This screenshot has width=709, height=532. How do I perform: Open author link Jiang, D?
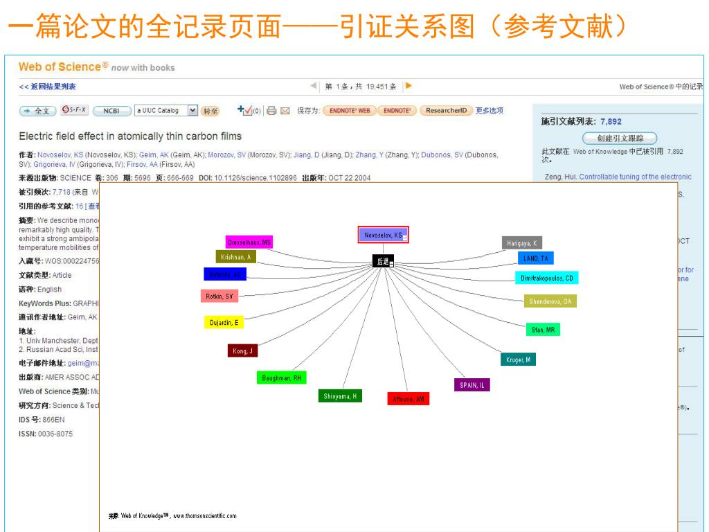[x=307, y=154]
